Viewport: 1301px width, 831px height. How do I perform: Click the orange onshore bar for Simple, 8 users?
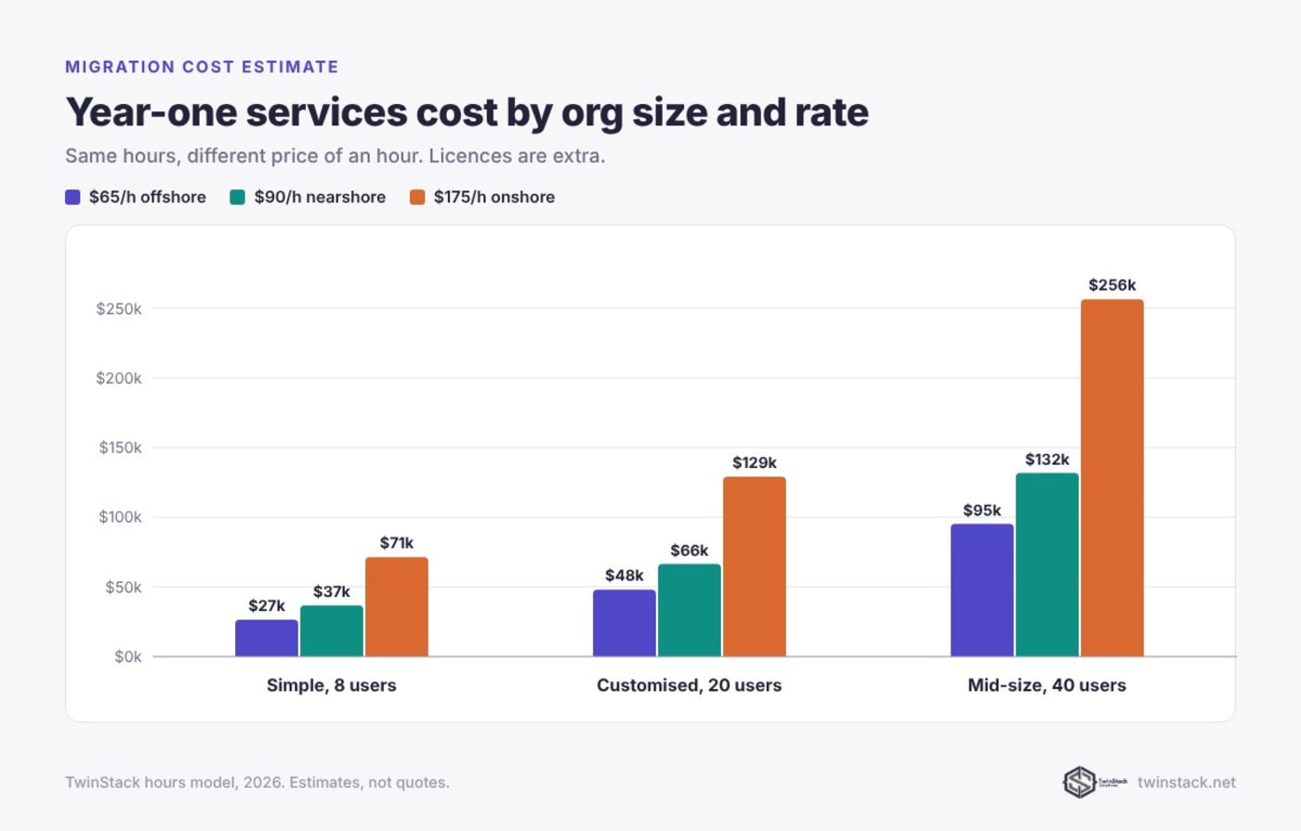(x=397, y=607)
